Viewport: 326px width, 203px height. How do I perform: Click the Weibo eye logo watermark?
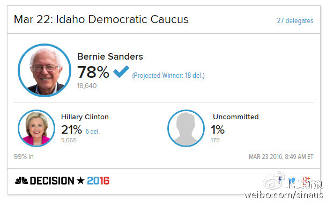[274, 180]
